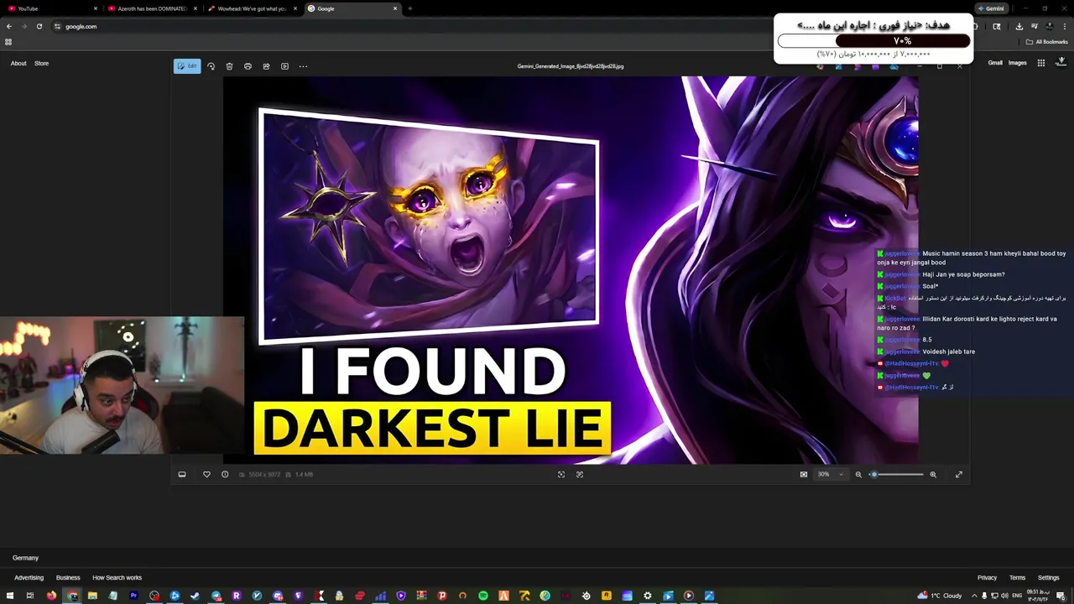Screen dimensions: 1074x604
Task: Click the donation goal progress bar
Action: 873,41
